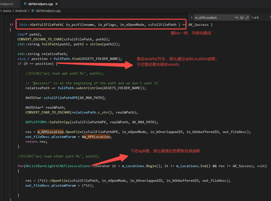The width and height of the screenshot is (271, 201).
Task: Click the highlighted m_APKLocation token in the code
Action: [51, 132]
